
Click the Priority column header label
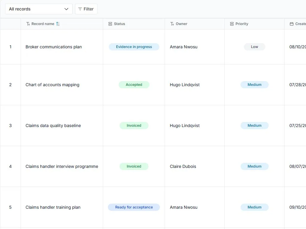click(242, 24)
